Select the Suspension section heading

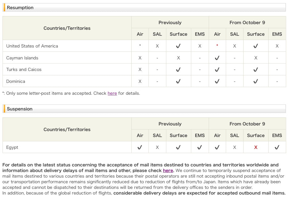tap(20, 109)
